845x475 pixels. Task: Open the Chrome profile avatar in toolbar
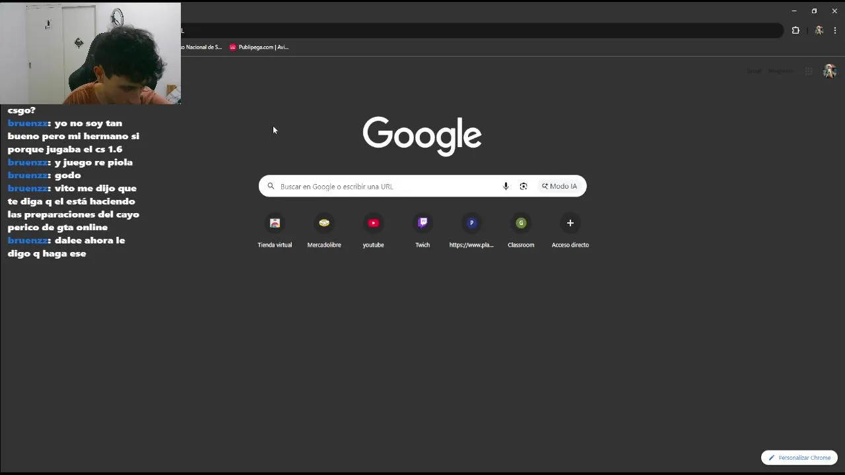[819, 30]
